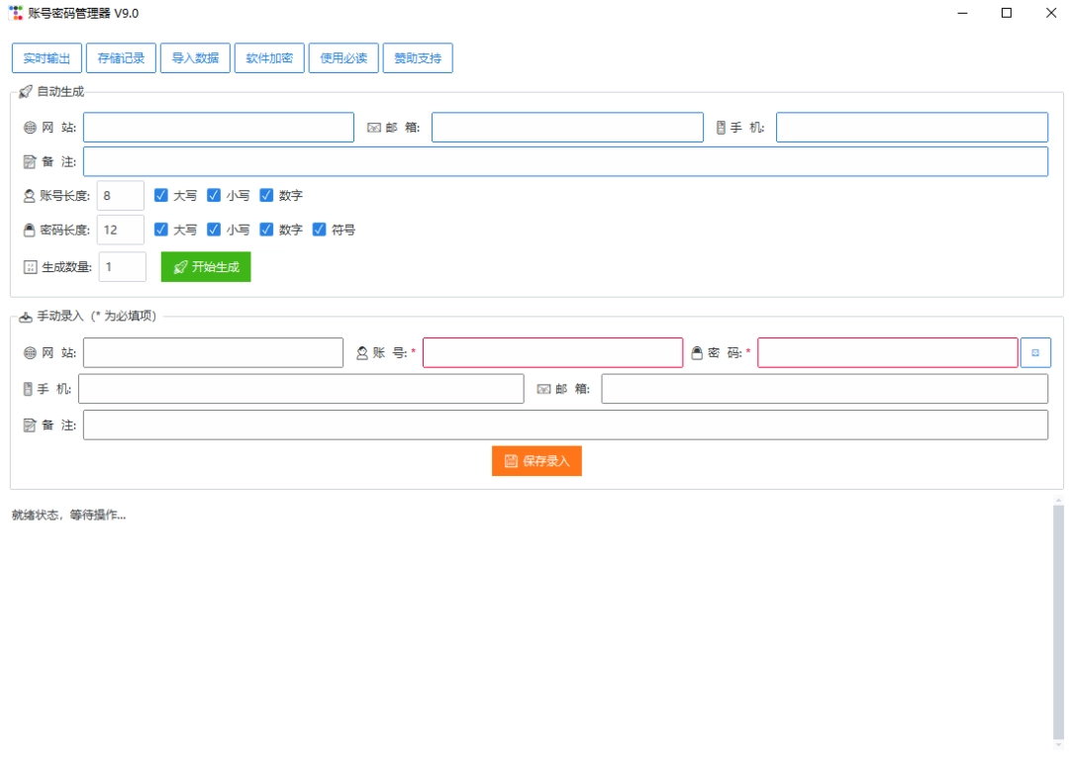Open the 赞助支持 tab
Screen dimensions: 1069x758
coord(418,58)
